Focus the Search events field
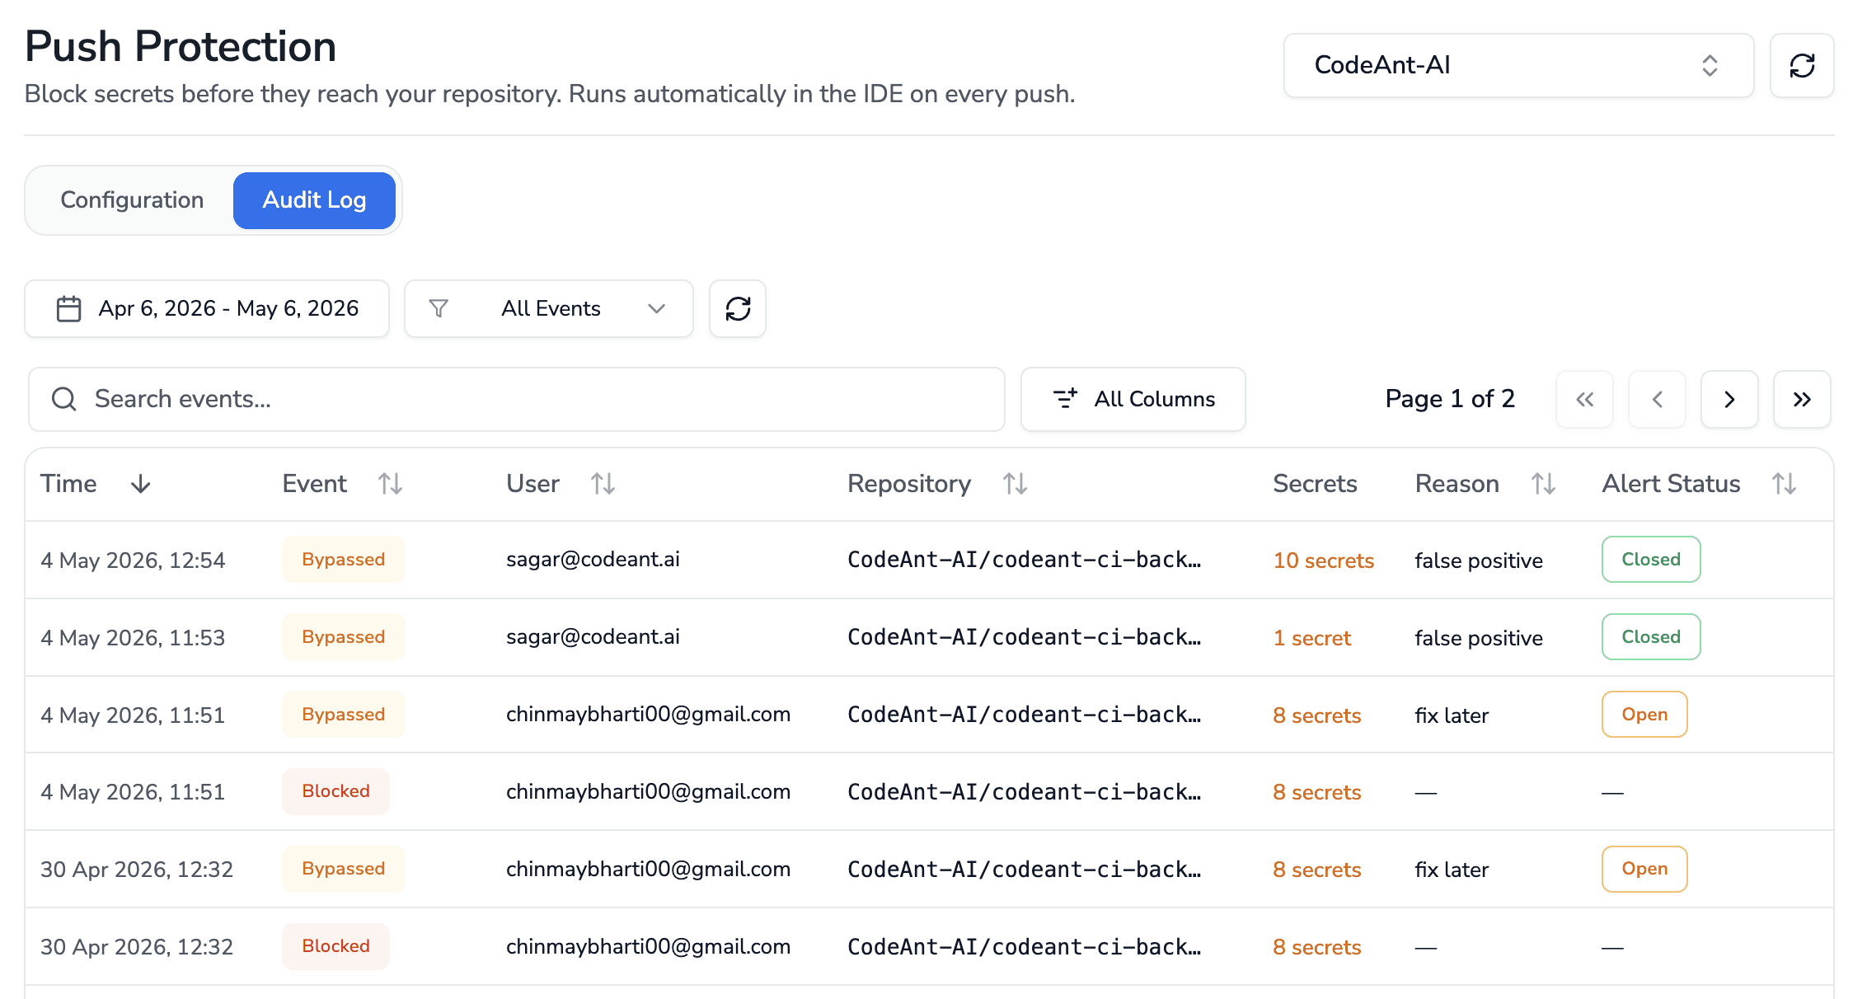Viewport: 1853px width, 999px height. pos(517,399)
